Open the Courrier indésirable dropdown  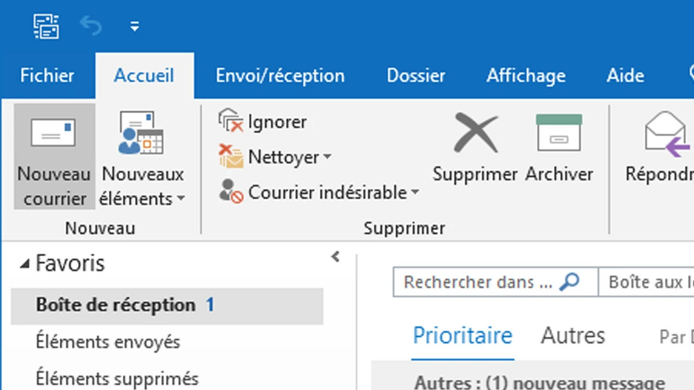415,193
